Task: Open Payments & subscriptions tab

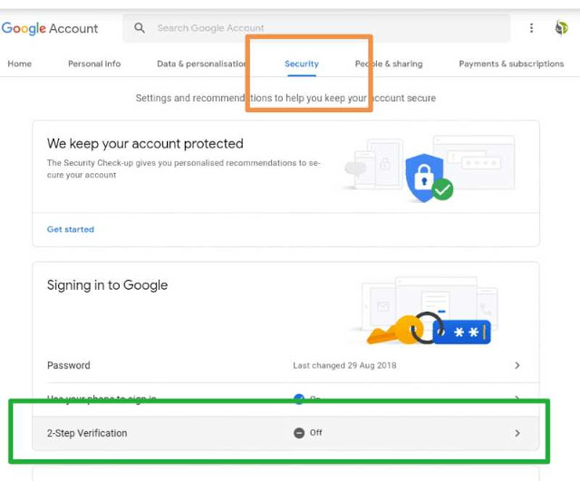Action: 511,64
